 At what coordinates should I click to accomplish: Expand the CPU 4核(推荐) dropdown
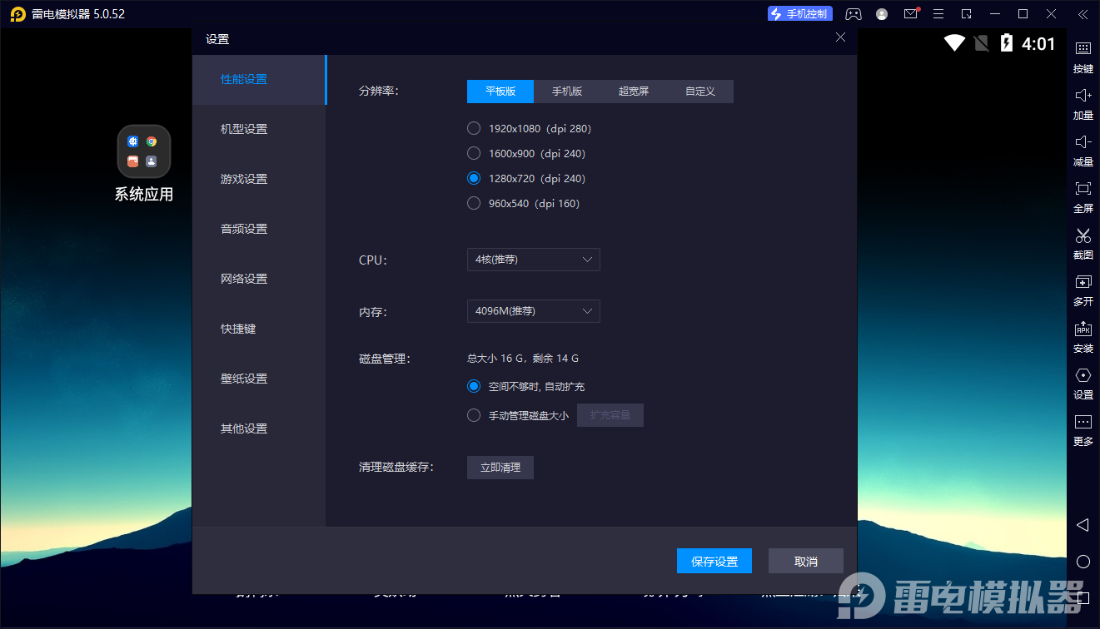pos(533,260)
